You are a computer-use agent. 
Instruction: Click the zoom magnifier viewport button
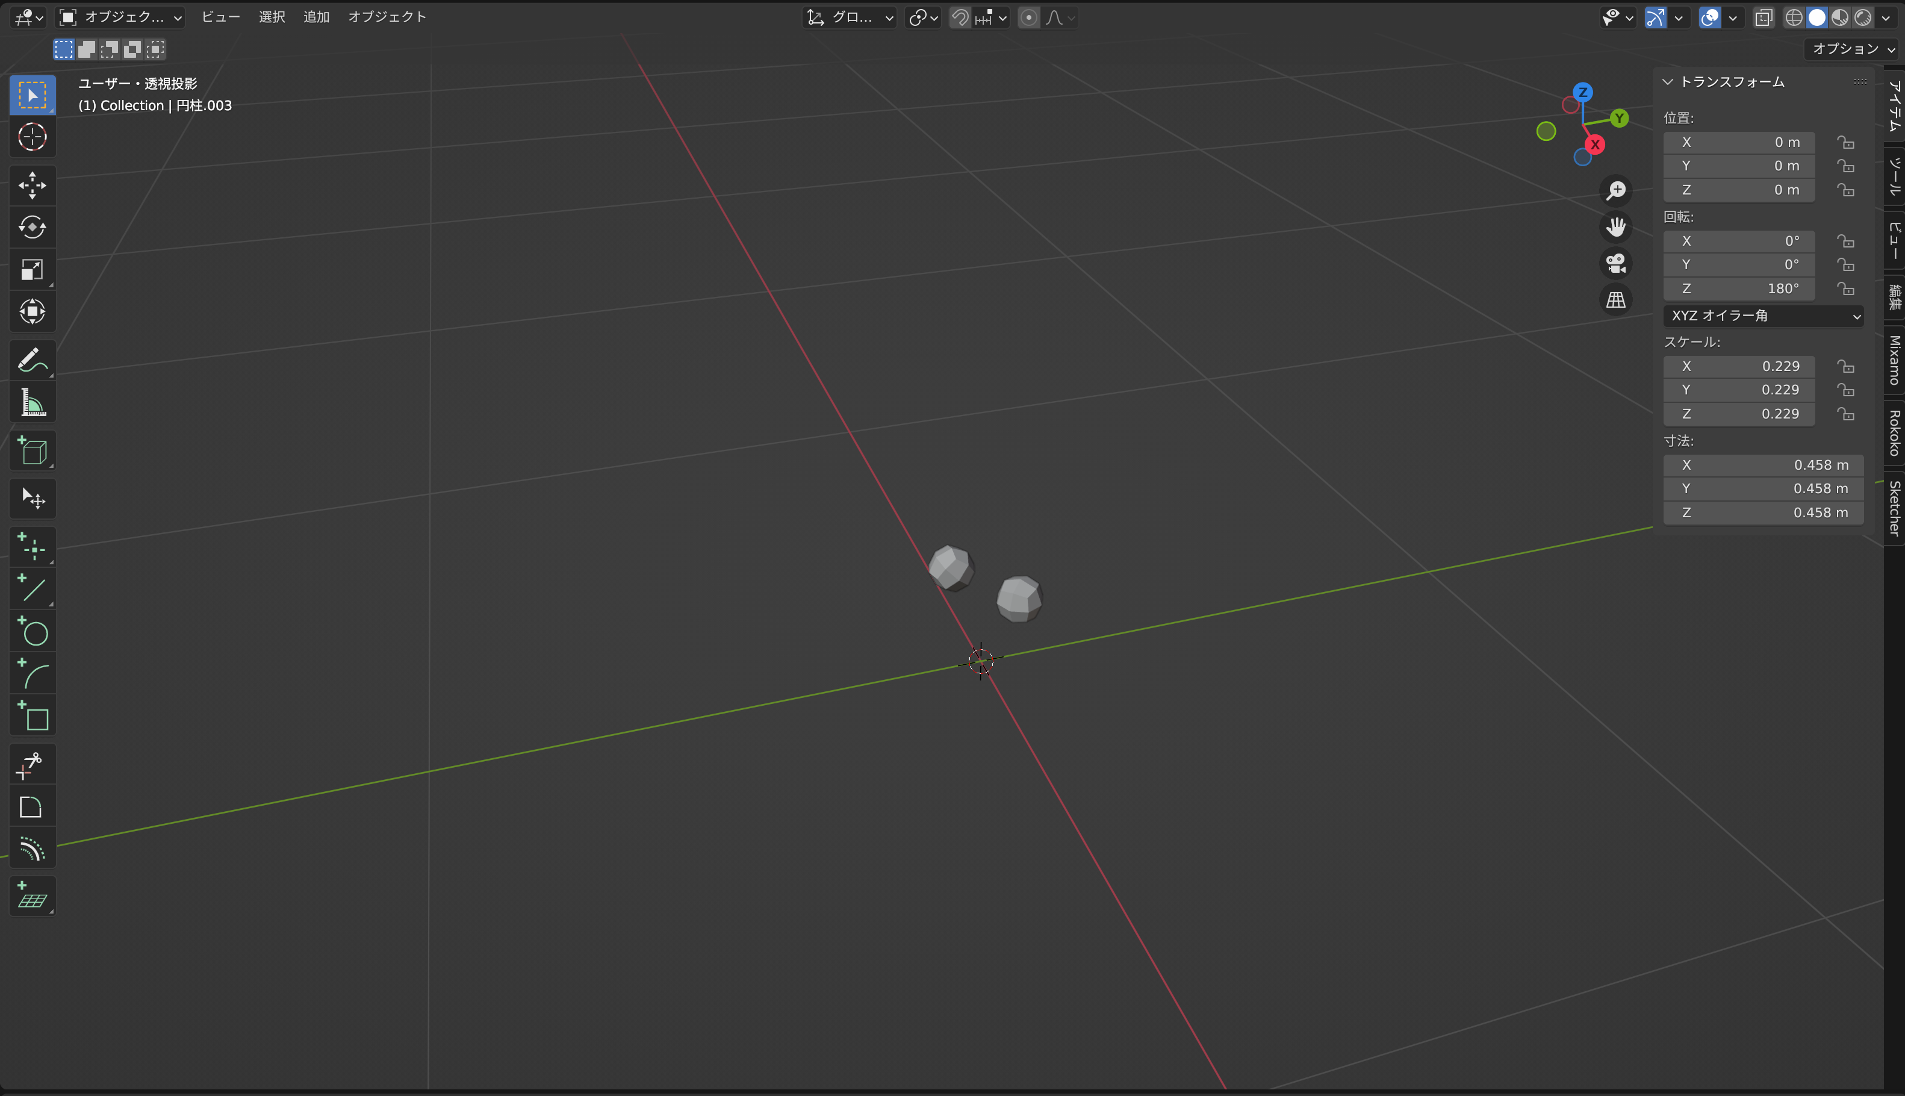(1616, 190)
